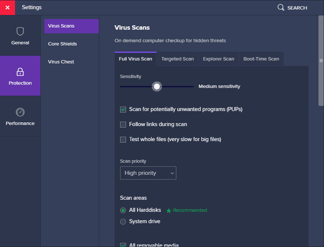324x247 pixels.
Task: Open the Targeted Scan tab
Action: (x=177, y=58)
